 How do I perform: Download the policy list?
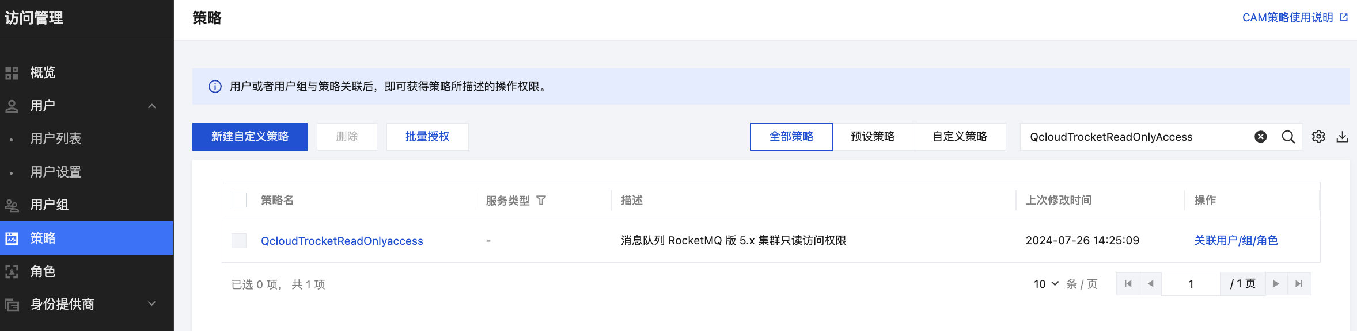tap(1343, 137)
